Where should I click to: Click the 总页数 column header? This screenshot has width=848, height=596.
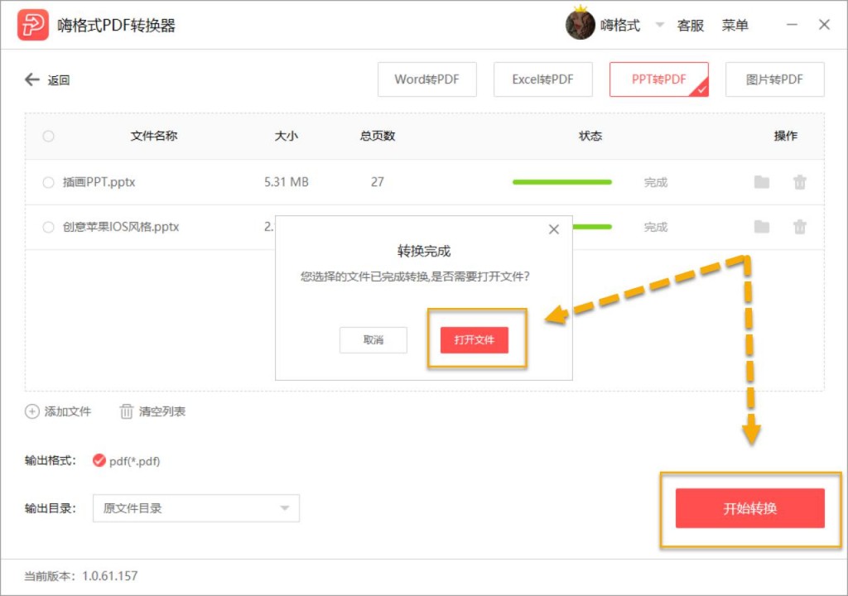[378, 136]
